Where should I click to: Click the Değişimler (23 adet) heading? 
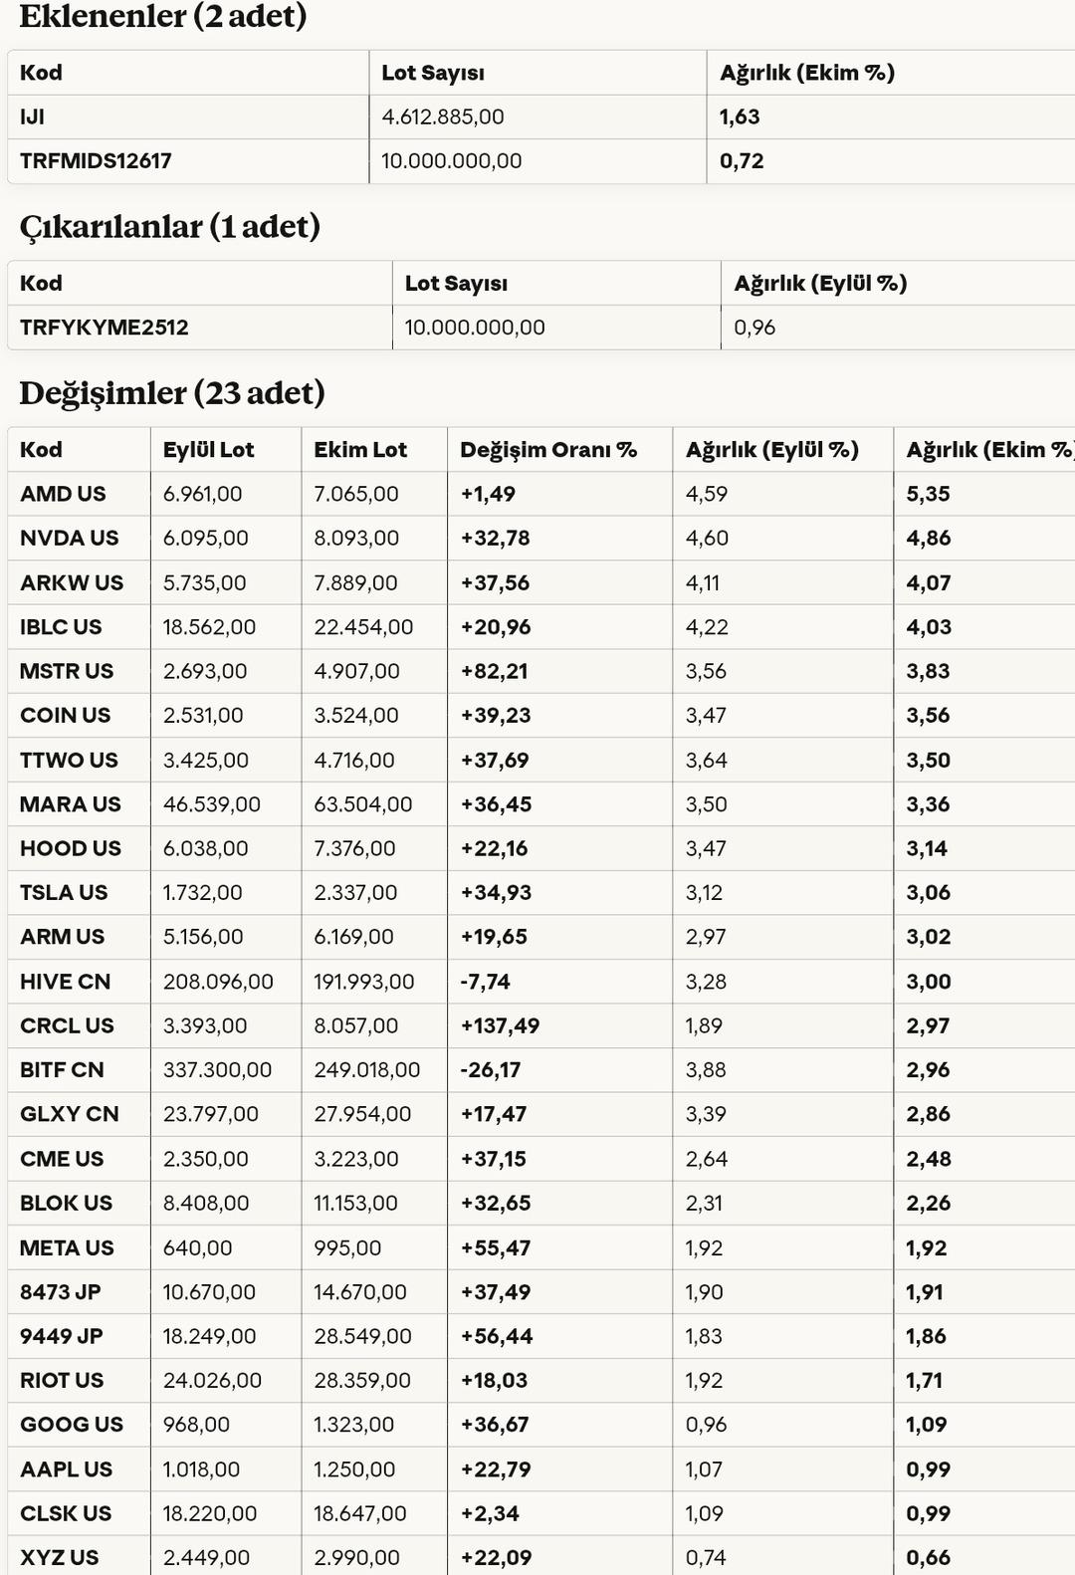(172, 393)
